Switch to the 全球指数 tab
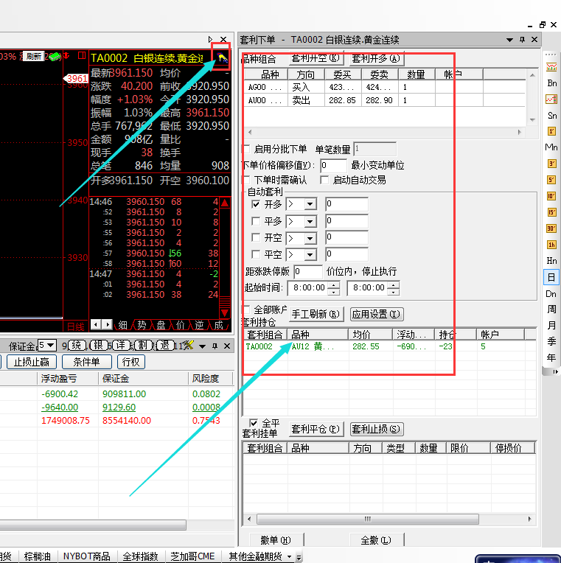The image size is (561, 563). [x=140, y=556]
